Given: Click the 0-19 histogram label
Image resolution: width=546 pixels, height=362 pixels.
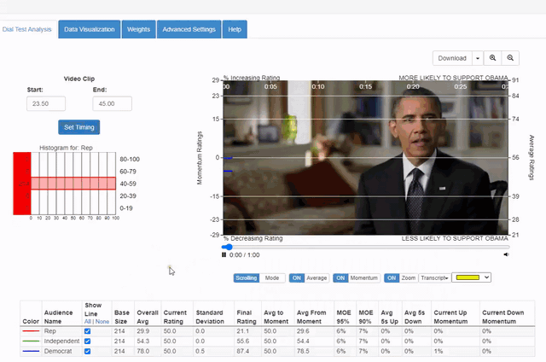Looking at the screenshot, I should [x=126, y=208].
